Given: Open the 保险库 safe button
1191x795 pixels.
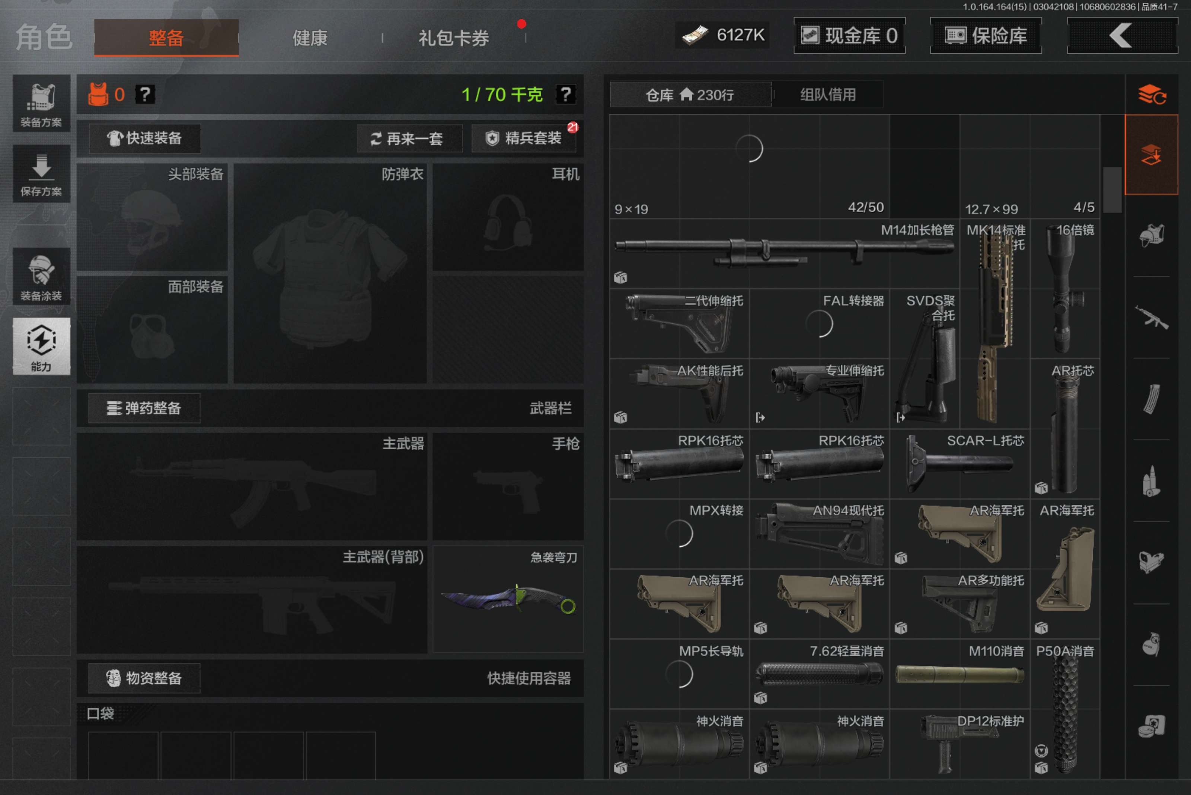Looking at the screenshot, I should pyautogui.click(x=985, y=35).
